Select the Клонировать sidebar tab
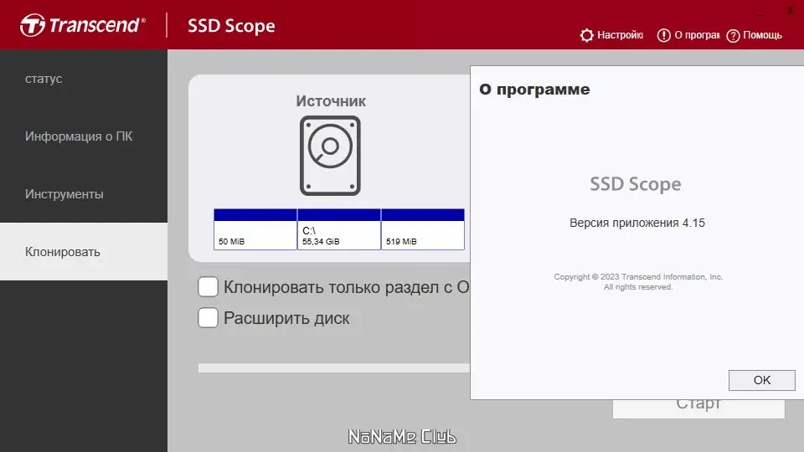The image size is (804, 452). 84,252
